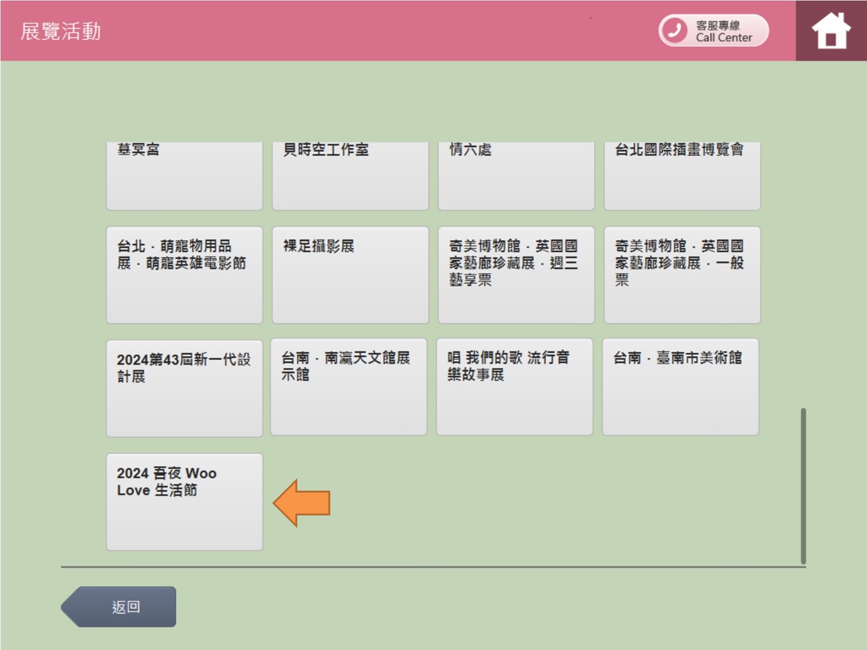Viewport: 867px width, 650px height.
Task: Tap the 台北國際插畫博覽會 tile
Action: (x=682, y=175)
